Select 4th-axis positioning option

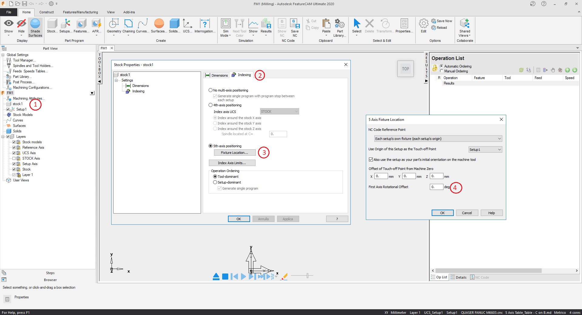coord(210,105)
